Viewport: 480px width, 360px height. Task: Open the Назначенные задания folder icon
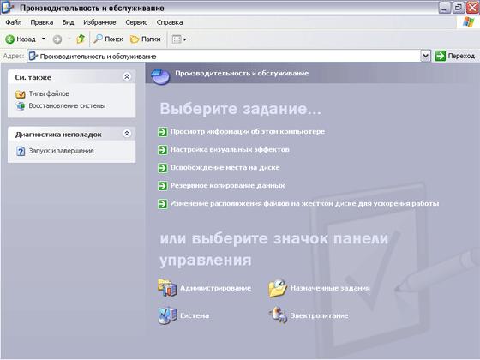[278, 288]
